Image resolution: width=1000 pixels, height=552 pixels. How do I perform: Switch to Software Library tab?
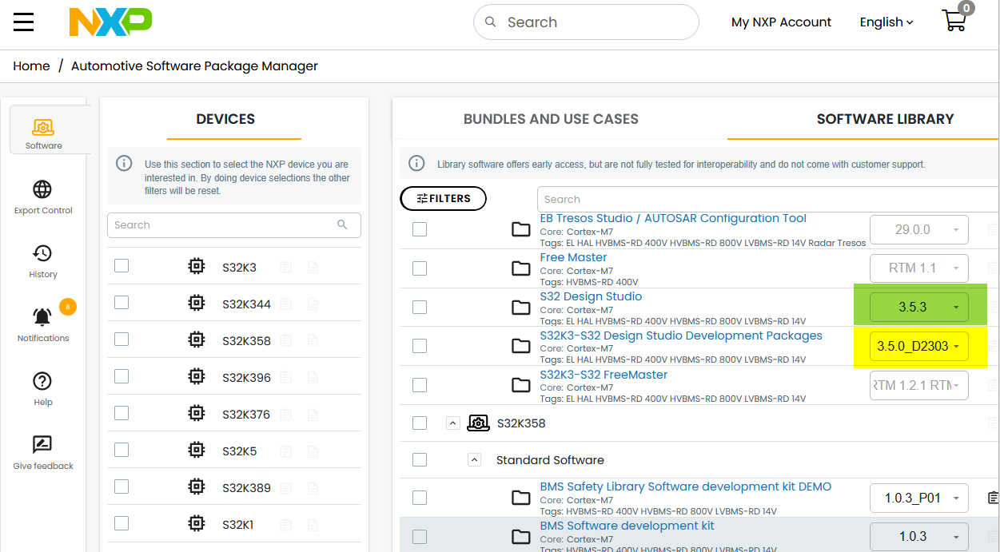885,119
